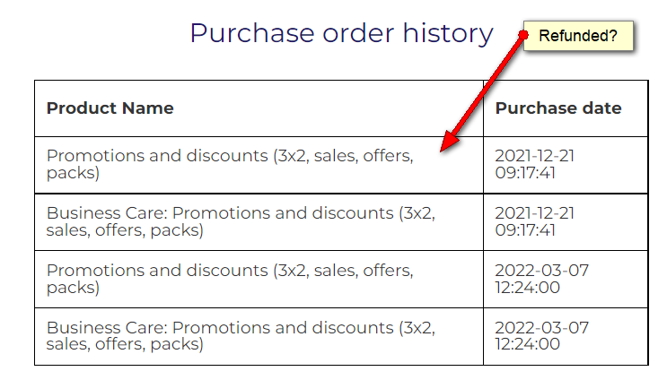667x380 pixels.
Task: Click the 2021 non-Business Care Promotions product name
Action: click(x=230, y=164)
